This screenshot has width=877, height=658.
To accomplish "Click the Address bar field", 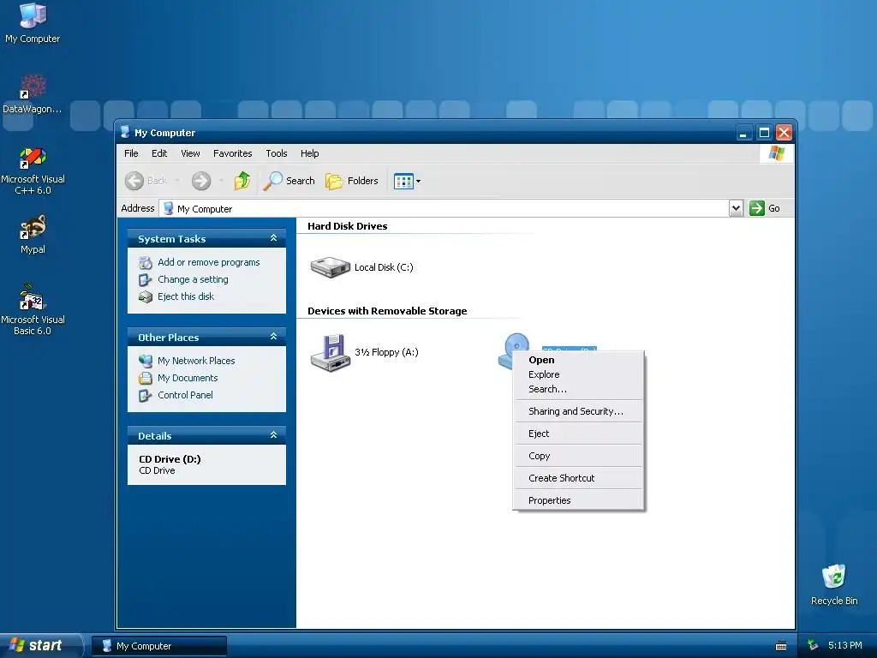I will point(444,208).
